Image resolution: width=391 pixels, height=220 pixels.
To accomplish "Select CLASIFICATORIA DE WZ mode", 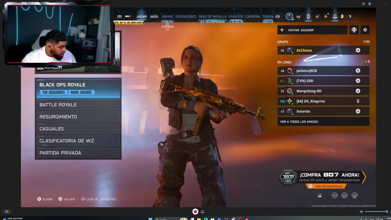I will tap(78, 141).
